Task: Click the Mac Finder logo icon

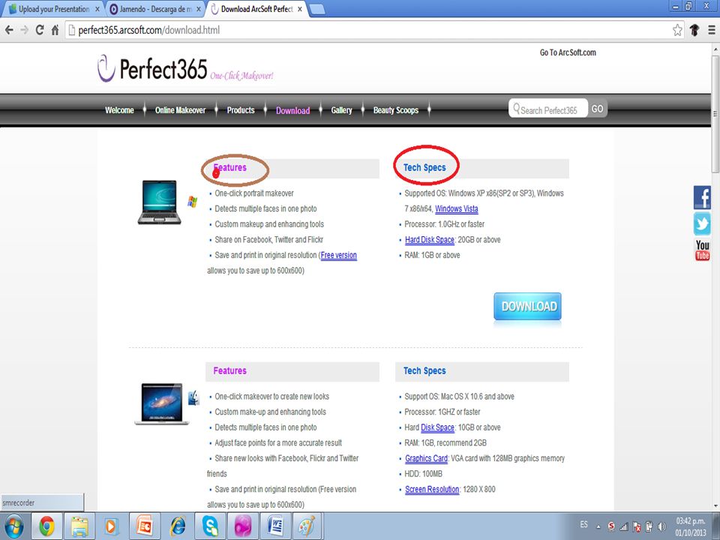Action: coord(193,398)
